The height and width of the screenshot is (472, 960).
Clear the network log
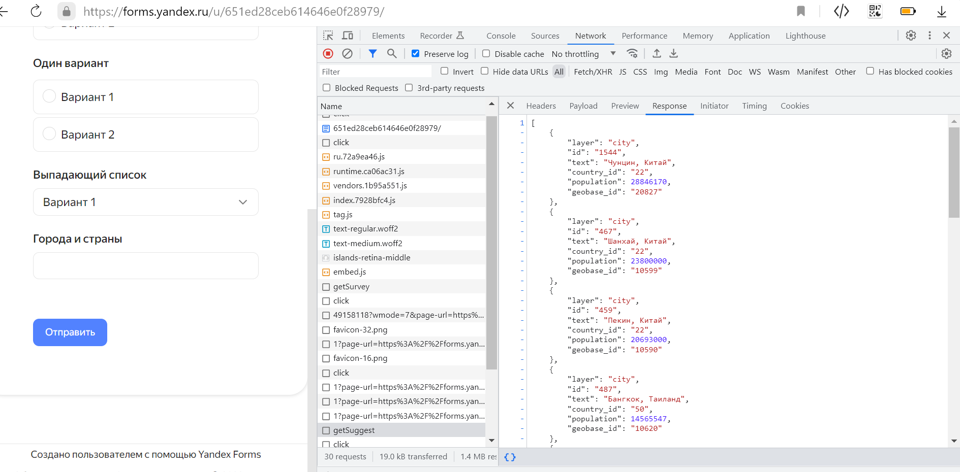[x=348, y=54]
